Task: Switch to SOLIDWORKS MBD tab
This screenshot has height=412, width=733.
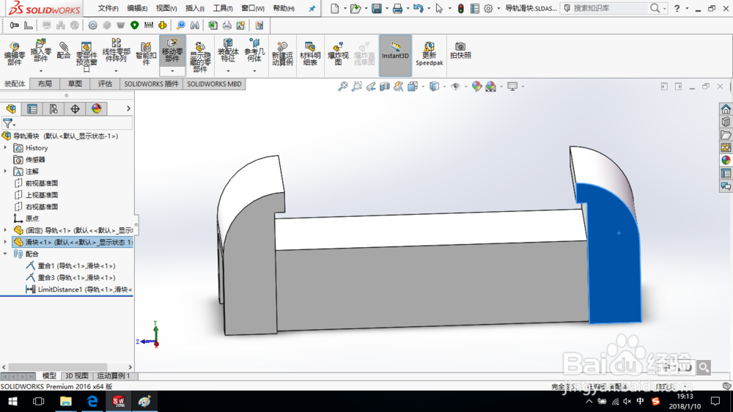Action: point(214,84)
